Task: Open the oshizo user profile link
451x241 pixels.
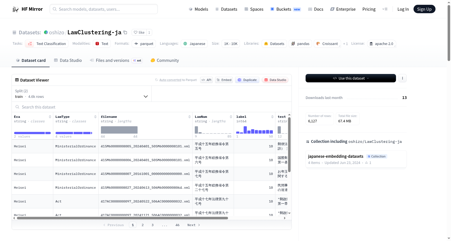Action: coord(56,33)
